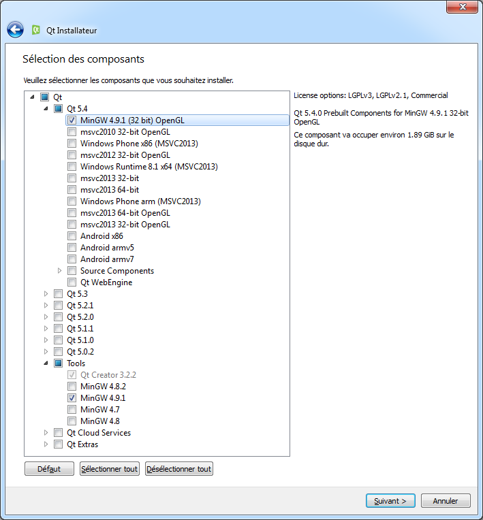Collapse the root Qt tree node
The width and height of the screenshot is (483, 520).
32,97
